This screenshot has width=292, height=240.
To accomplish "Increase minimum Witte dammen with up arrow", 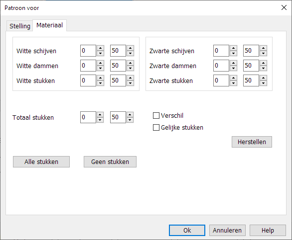I will [x=100, y=63].
